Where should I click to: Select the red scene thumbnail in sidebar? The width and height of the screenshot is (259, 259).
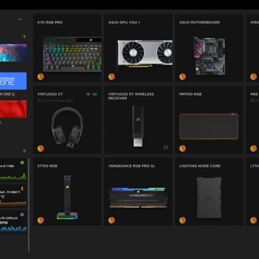click(x=13, y=109)
